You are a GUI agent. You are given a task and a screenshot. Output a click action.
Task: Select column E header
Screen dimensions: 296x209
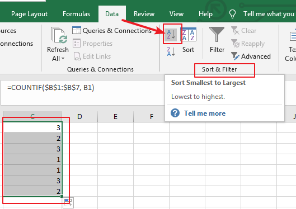pyautogui.click(x=115, y=116)
